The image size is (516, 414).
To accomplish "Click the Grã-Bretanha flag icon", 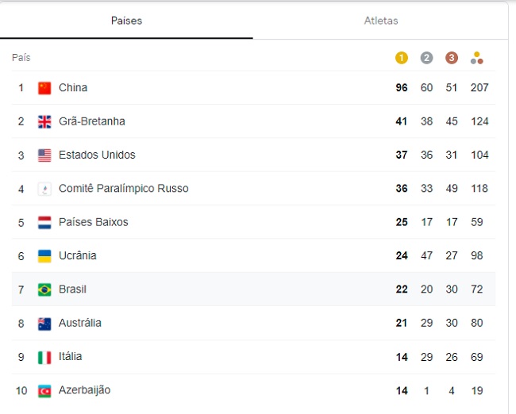I will (44, 121).
